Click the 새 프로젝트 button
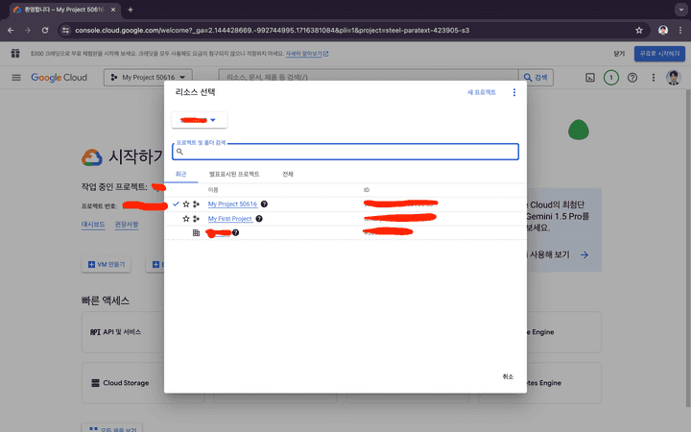This screenshot has width=691, height=432. (482, 93)
